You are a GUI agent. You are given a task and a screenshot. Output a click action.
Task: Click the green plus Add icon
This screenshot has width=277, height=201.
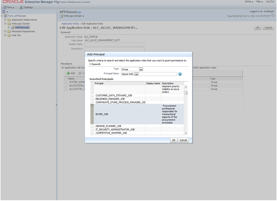click(68, 73)
